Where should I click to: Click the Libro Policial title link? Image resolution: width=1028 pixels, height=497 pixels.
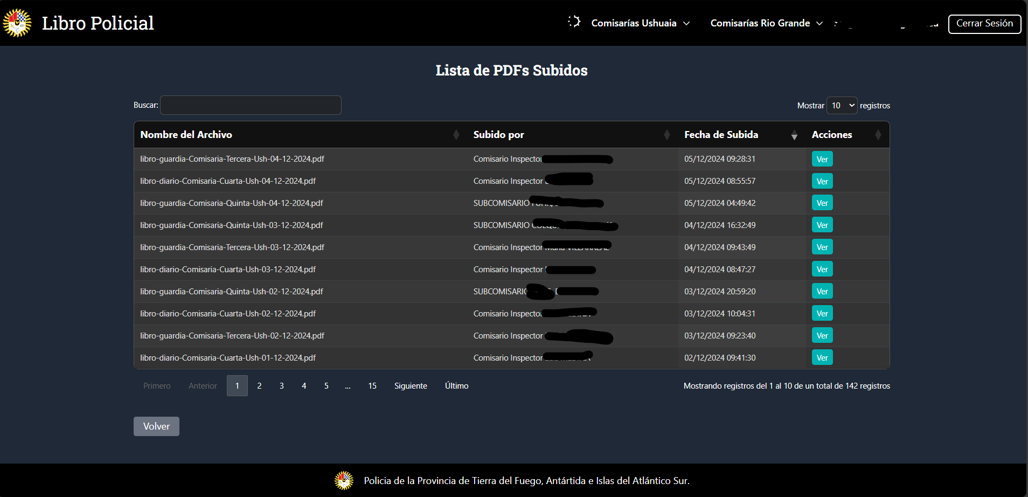(x=98, y=23)
